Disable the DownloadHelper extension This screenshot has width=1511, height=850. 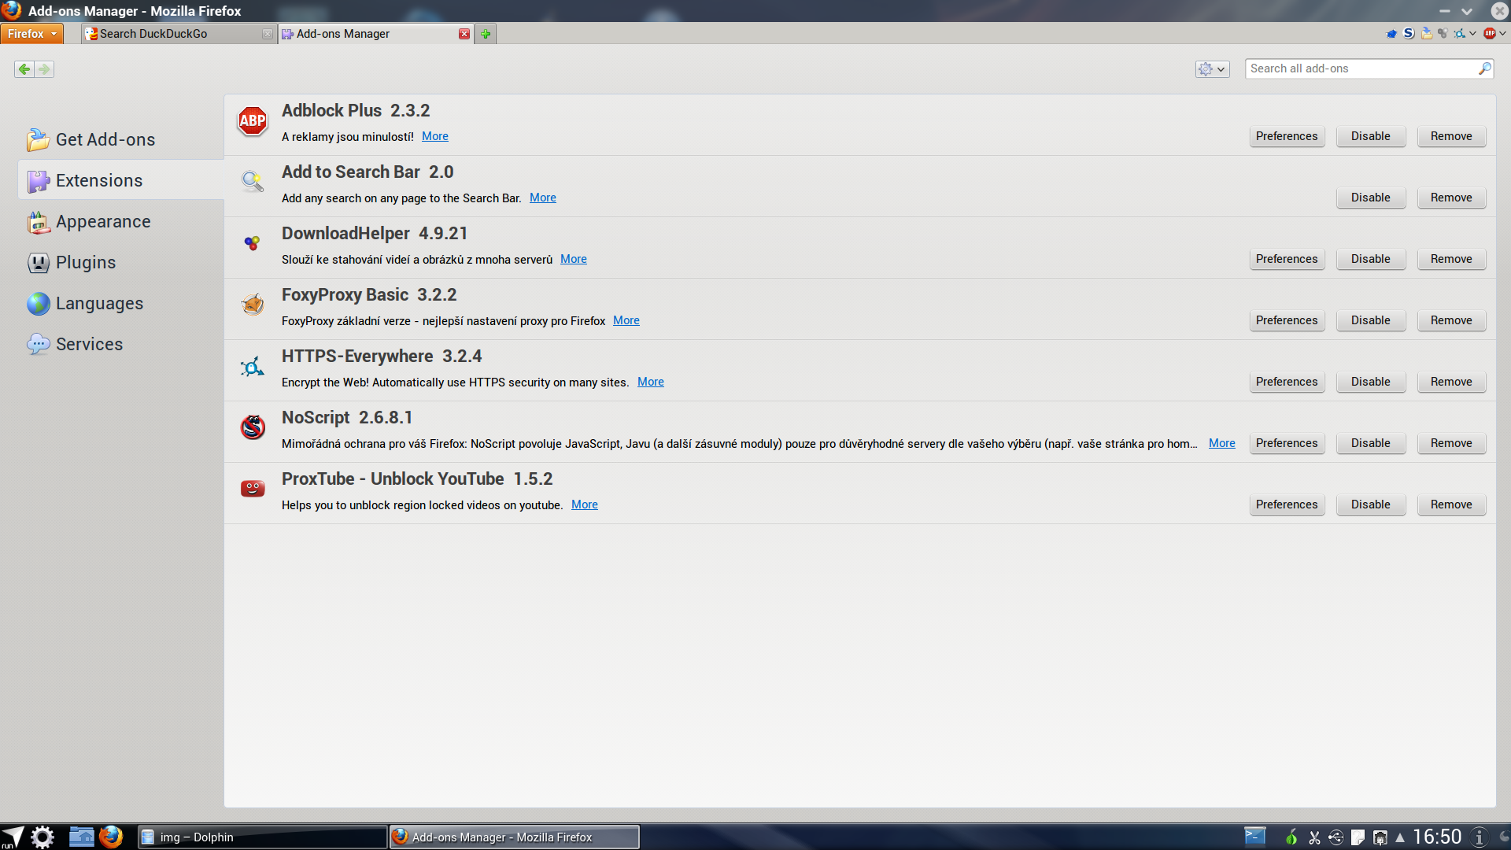pyautogui.click(x=1370, y=259)
